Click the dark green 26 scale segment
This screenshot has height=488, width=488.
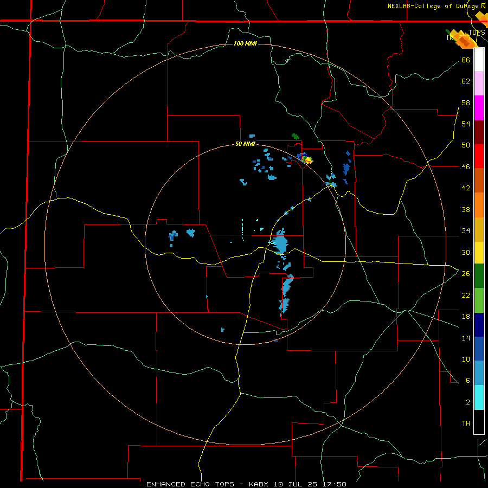(x=479, y=275)
